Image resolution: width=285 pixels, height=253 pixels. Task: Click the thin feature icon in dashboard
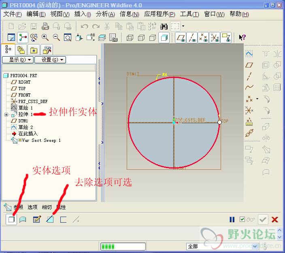click(63, 219)
